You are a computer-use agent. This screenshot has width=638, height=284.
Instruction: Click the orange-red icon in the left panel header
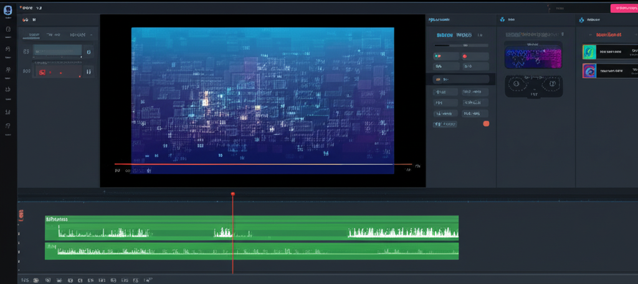25,19
